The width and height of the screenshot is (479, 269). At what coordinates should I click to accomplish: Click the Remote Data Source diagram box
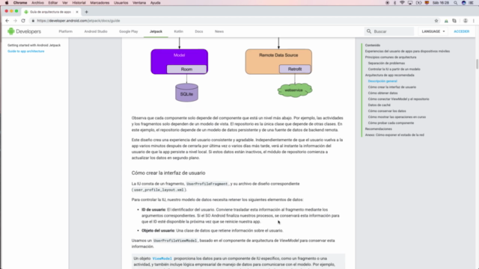point(278,61)
